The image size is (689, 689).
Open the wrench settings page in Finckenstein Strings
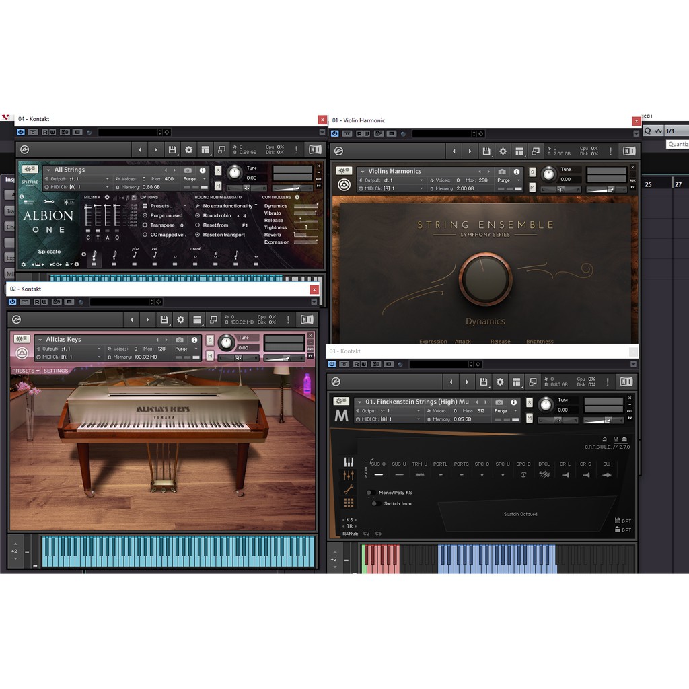[349, 489]
